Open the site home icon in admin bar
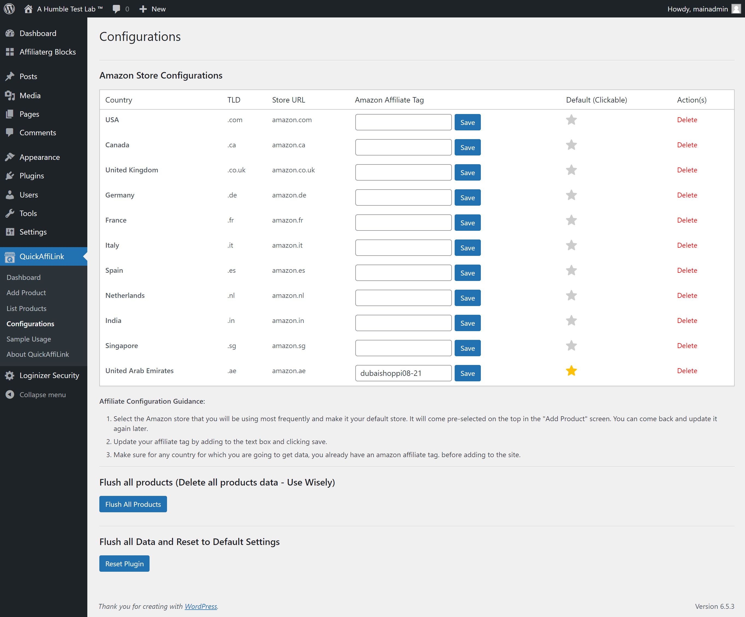Image resolution: width=745 pixels, height=617 pixels. point(28,9)
